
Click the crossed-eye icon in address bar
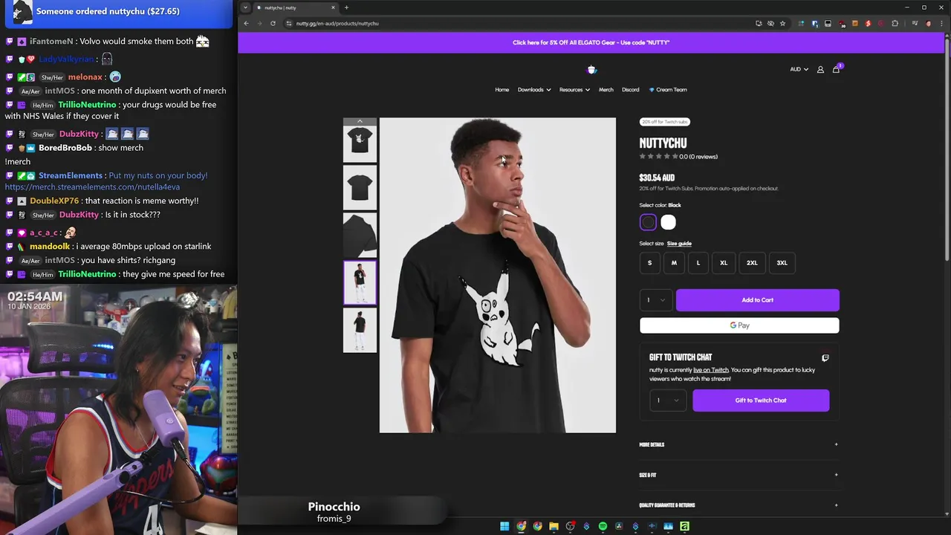770,23
